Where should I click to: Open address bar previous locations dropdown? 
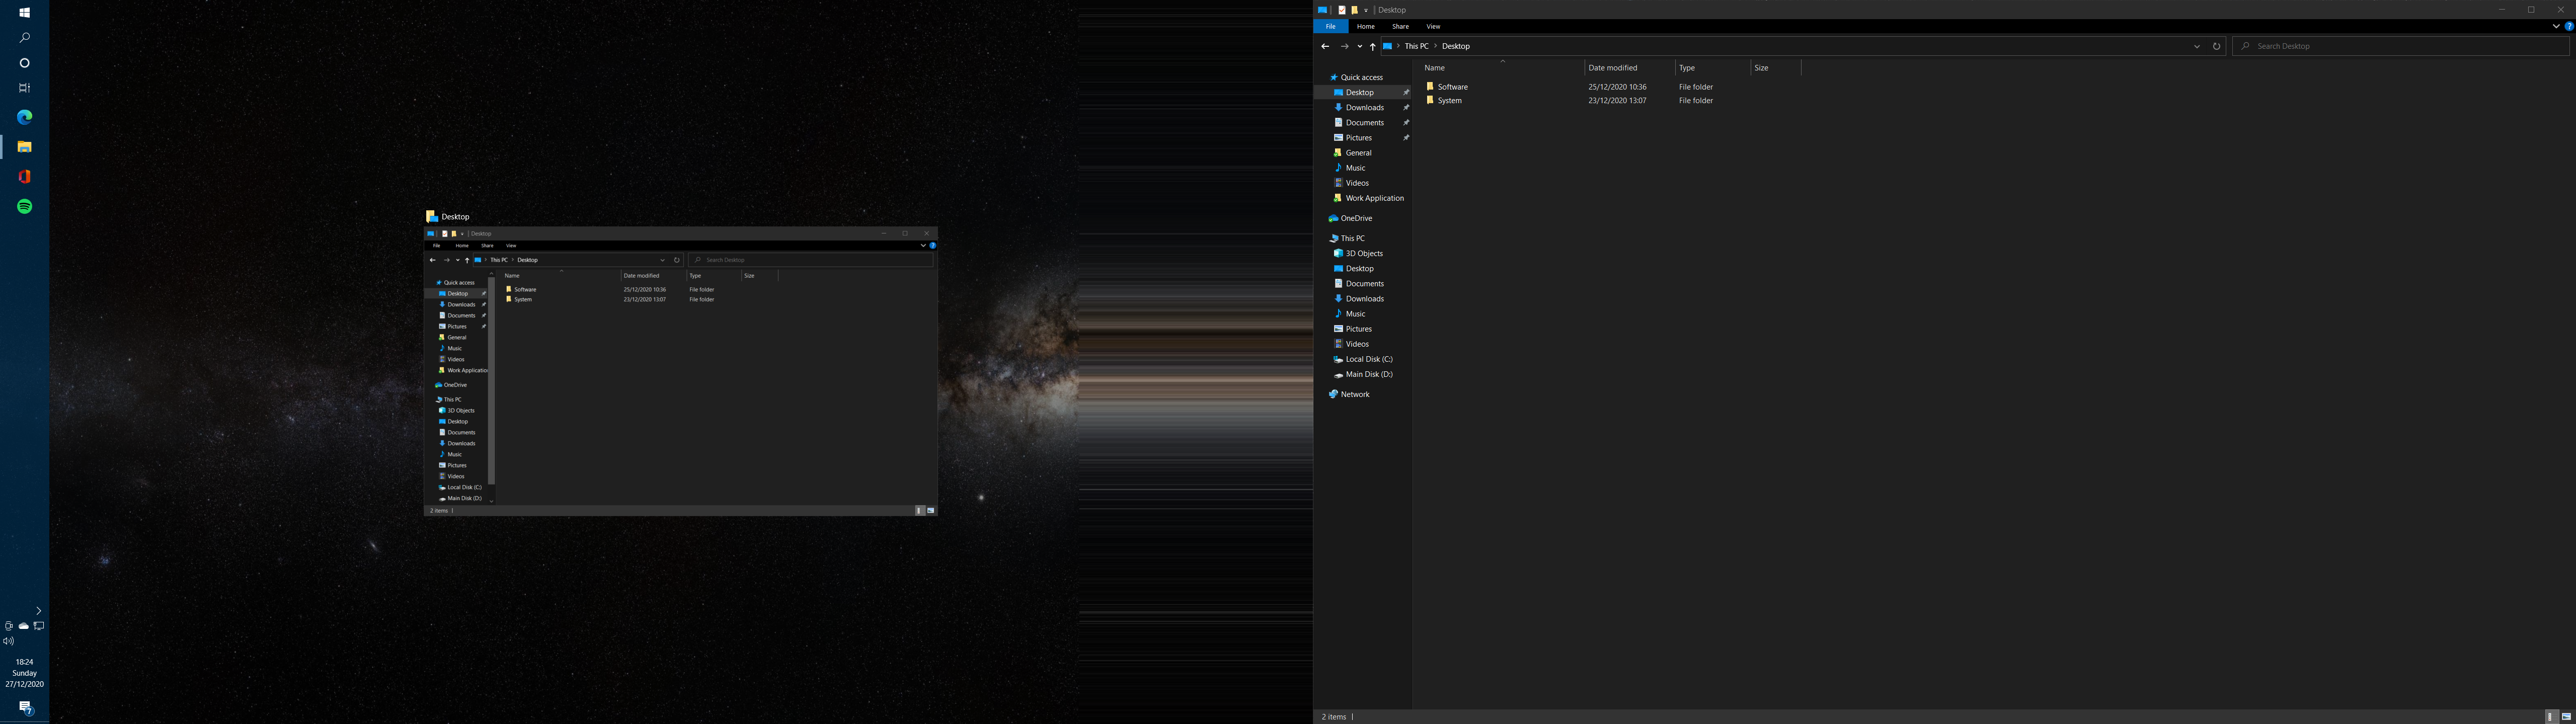[2197, 46]
